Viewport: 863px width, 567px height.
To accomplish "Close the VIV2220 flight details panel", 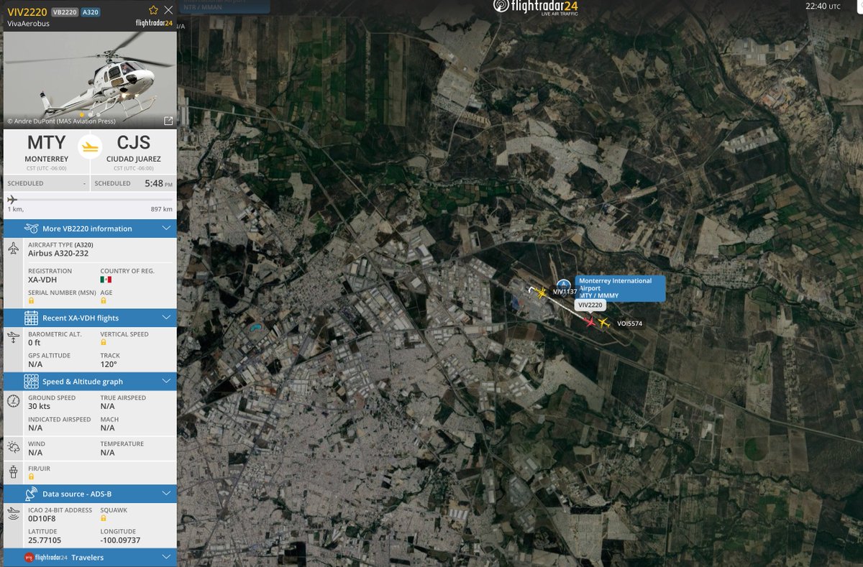I will click(168, 10).
